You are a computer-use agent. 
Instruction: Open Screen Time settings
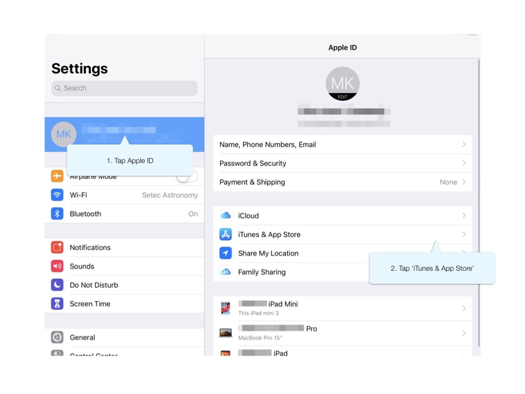tap(124, 304)
